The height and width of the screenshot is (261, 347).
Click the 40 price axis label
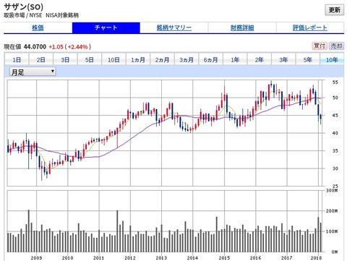pyautogui.click(x=335, y=133)
